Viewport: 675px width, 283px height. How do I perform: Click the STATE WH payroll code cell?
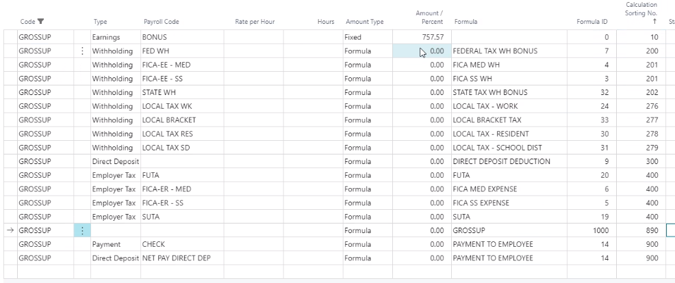point(182,92)
